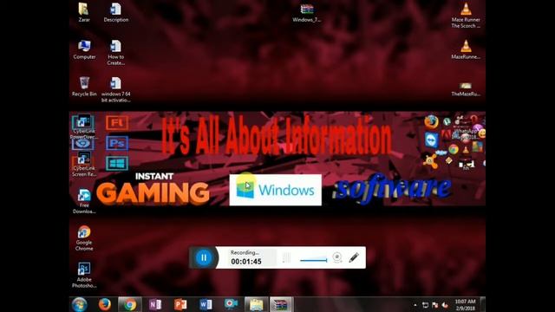555x312 pixels.
Task: Select windows 7 64 bit activation document
Action: point(115,90)
